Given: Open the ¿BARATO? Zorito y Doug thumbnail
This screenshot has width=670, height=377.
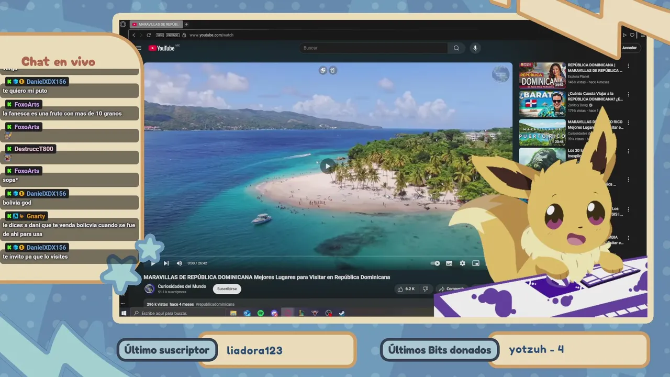Looking at the screenshot, I should [x=542, y=104].
